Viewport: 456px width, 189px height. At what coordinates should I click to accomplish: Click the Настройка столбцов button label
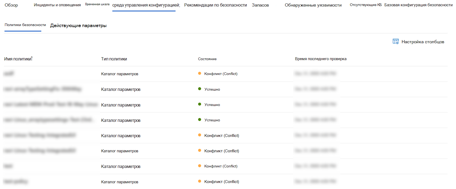click(x=423, y=42)
